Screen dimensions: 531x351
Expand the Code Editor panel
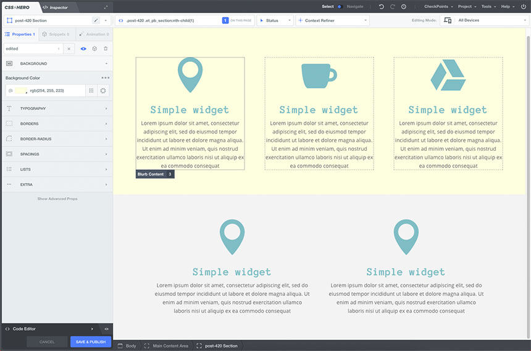point(92,329)
